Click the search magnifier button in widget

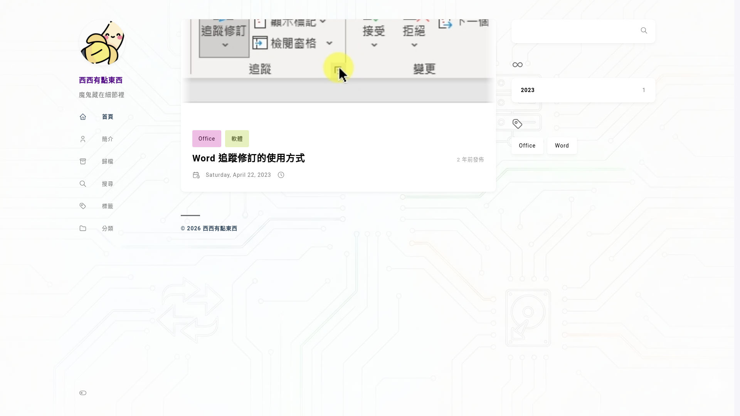[x=644, y=30]
